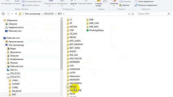Click the Back navigation arrow

(3, 14)
